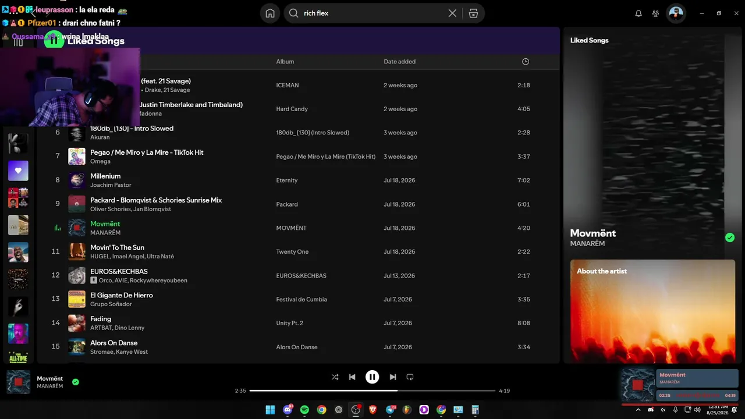
Task: Open the now-playing album art in the player bar
Action: coord(18,382)
